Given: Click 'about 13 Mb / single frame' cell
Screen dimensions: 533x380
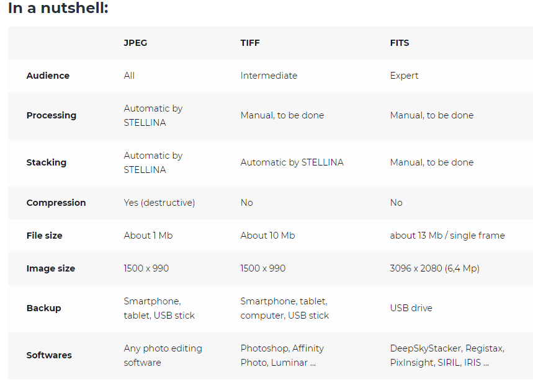Looking at the screenshot, I should click(447, 236).
